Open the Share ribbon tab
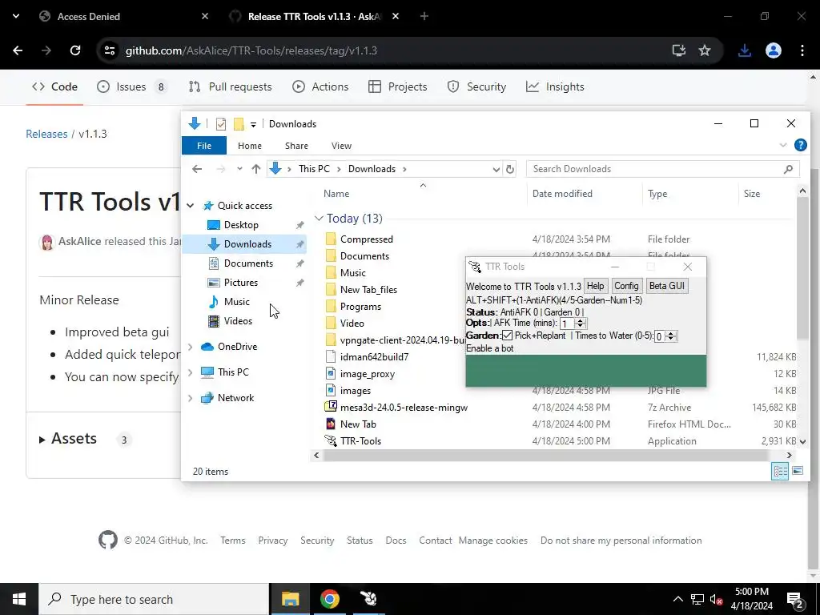Screen dimensions: 820x615 (296, 146)
